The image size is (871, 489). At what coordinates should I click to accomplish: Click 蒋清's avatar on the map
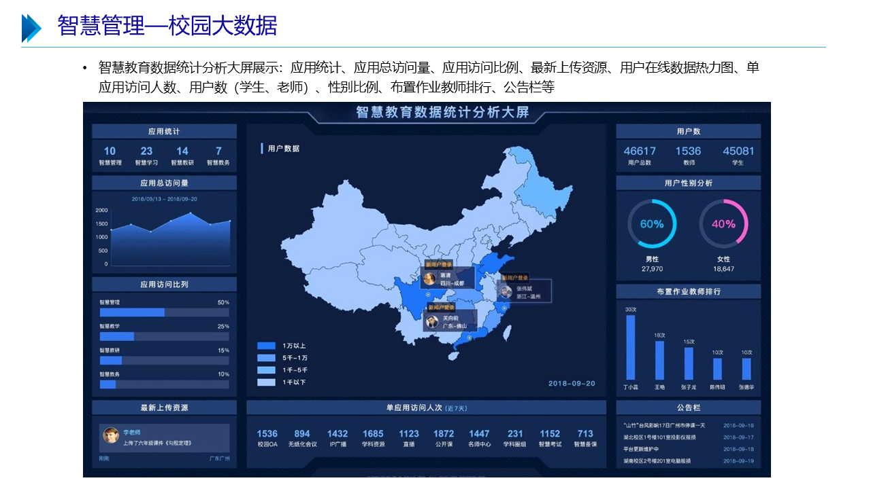click(429, 278)
